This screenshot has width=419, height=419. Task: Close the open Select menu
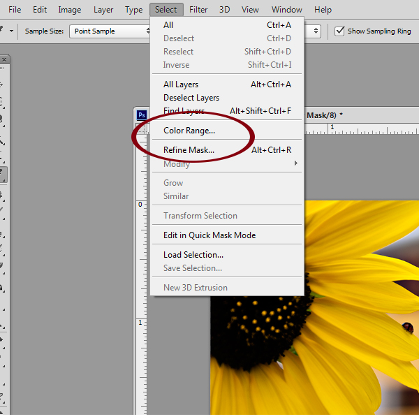[x=166, y=10]
